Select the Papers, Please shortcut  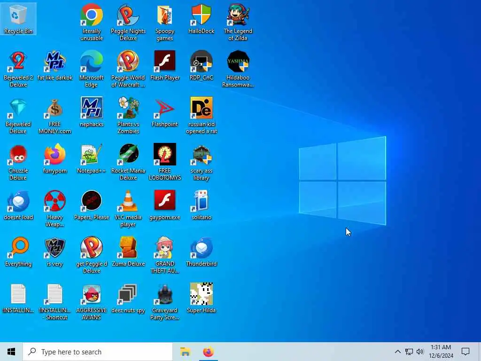pyautogui.click(x=92, y=205)
